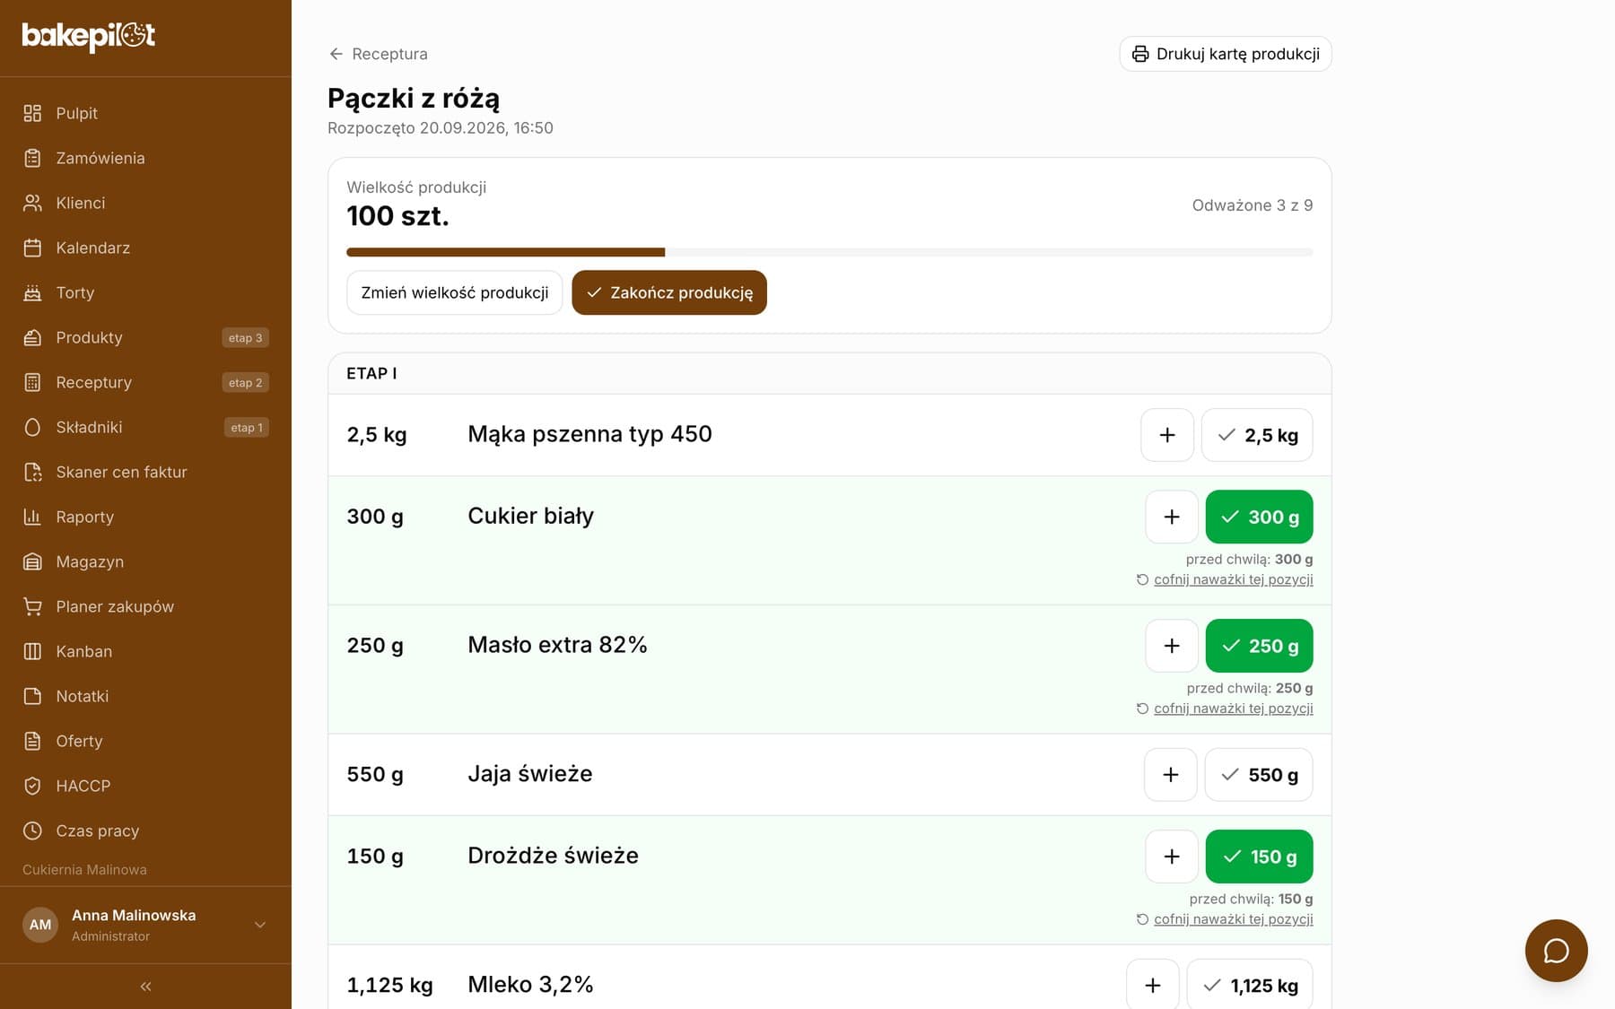Click the Receptury icon in sidebar
This screenshot has height=1009, width=1615.
coord(32,382)
